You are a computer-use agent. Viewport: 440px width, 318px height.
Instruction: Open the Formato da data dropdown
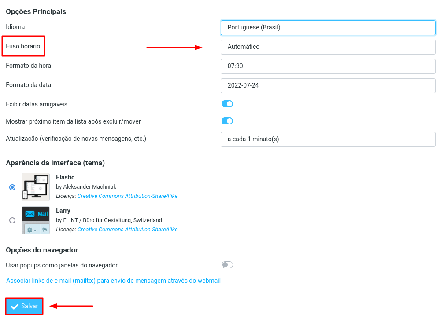point(328,85)
